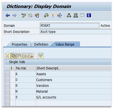Screen dimensions: 113x109
Task: Click the Fix.Val. column header
Action: [x=26, y=68]
